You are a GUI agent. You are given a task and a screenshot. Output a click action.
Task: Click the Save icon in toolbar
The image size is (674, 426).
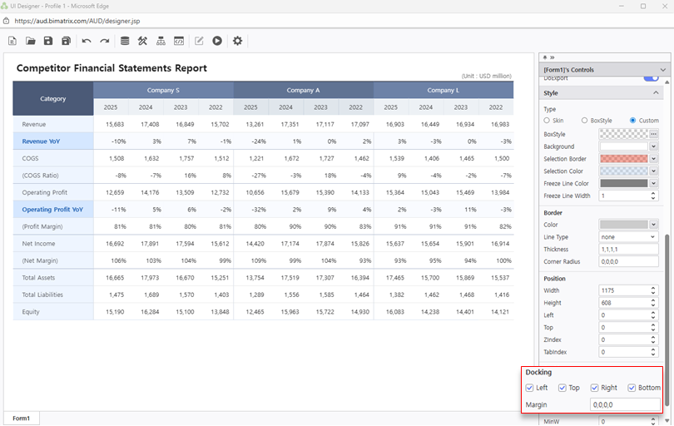point(48,41)
